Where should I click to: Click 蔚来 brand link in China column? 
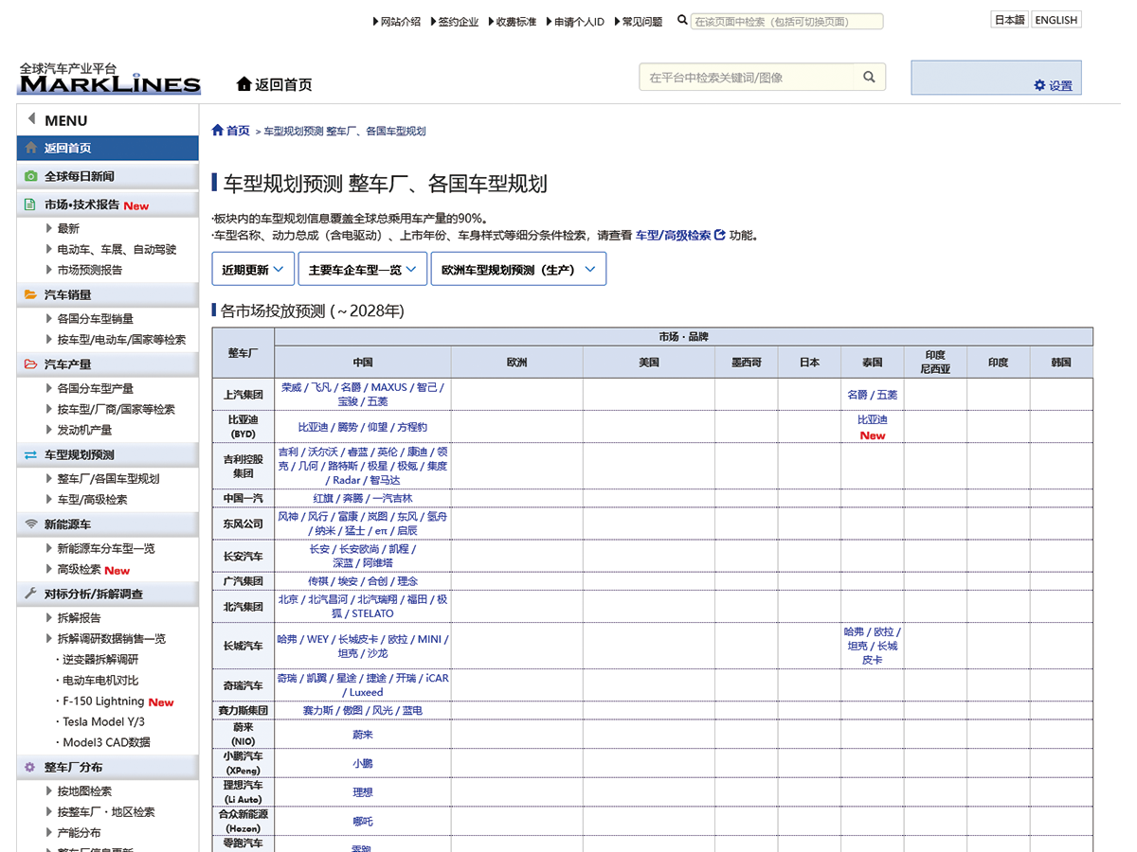click(x=362, y=735)
